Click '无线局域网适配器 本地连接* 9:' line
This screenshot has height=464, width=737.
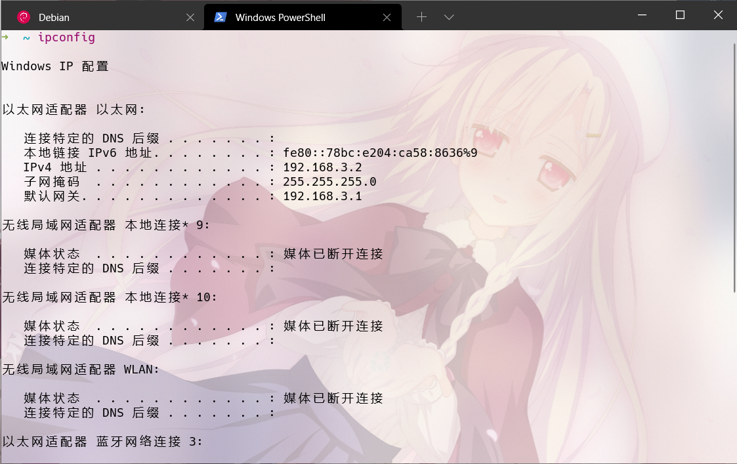click(106, 225)
